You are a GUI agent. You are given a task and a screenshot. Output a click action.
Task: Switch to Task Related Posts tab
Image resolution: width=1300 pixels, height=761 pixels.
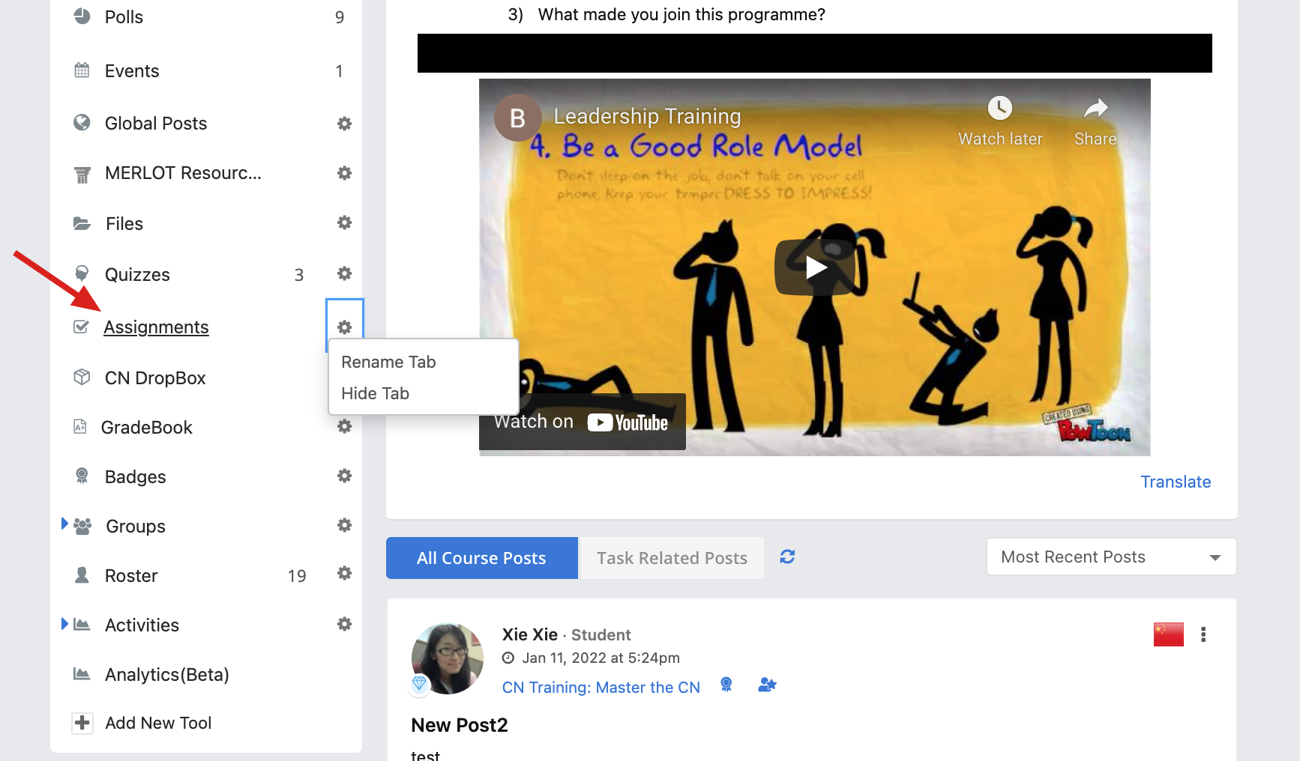click(672, 558)
